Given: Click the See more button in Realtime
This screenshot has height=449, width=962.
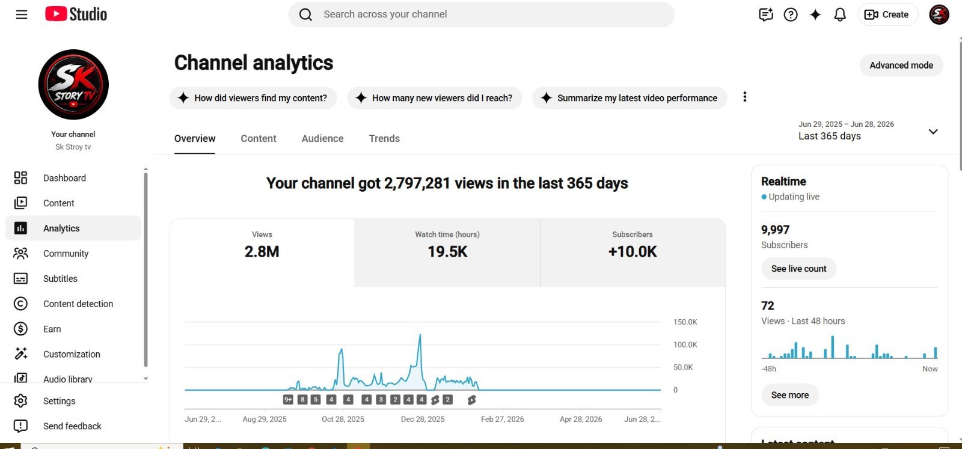Looking at the screenshot, I should 789,395.
